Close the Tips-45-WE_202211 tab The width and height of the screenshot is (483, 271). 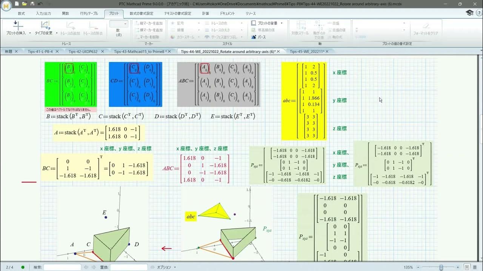click(327, 52)
